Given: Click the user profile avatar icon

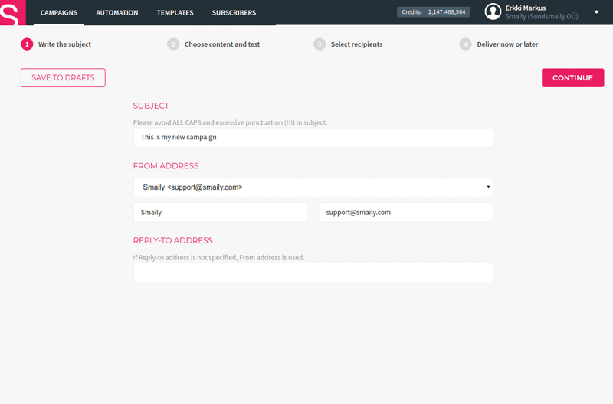Looking at the screenshot, I should tap(493, 12).
